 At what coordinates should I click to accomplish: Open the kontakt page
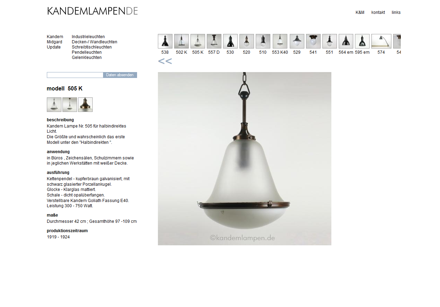[378, 12]
